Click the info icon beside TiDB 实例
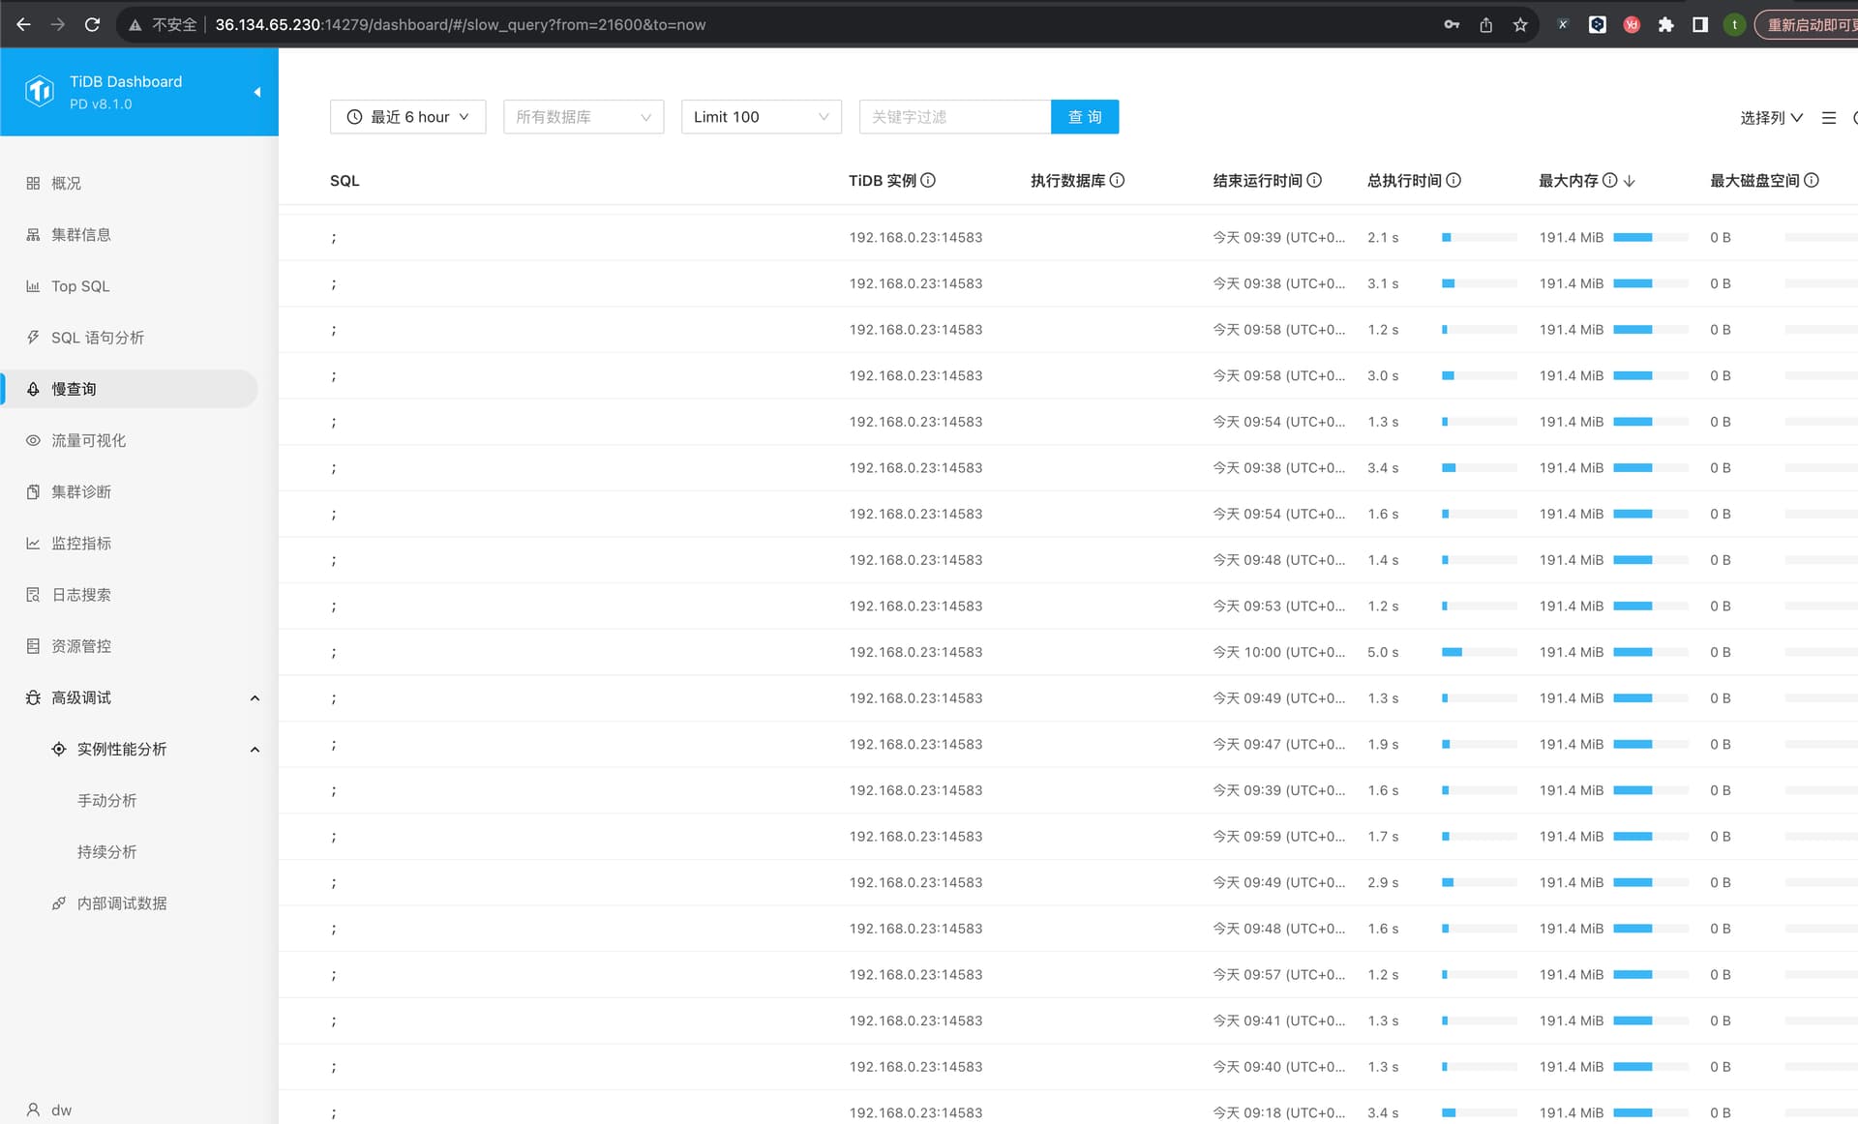 (x=928, y=180)
